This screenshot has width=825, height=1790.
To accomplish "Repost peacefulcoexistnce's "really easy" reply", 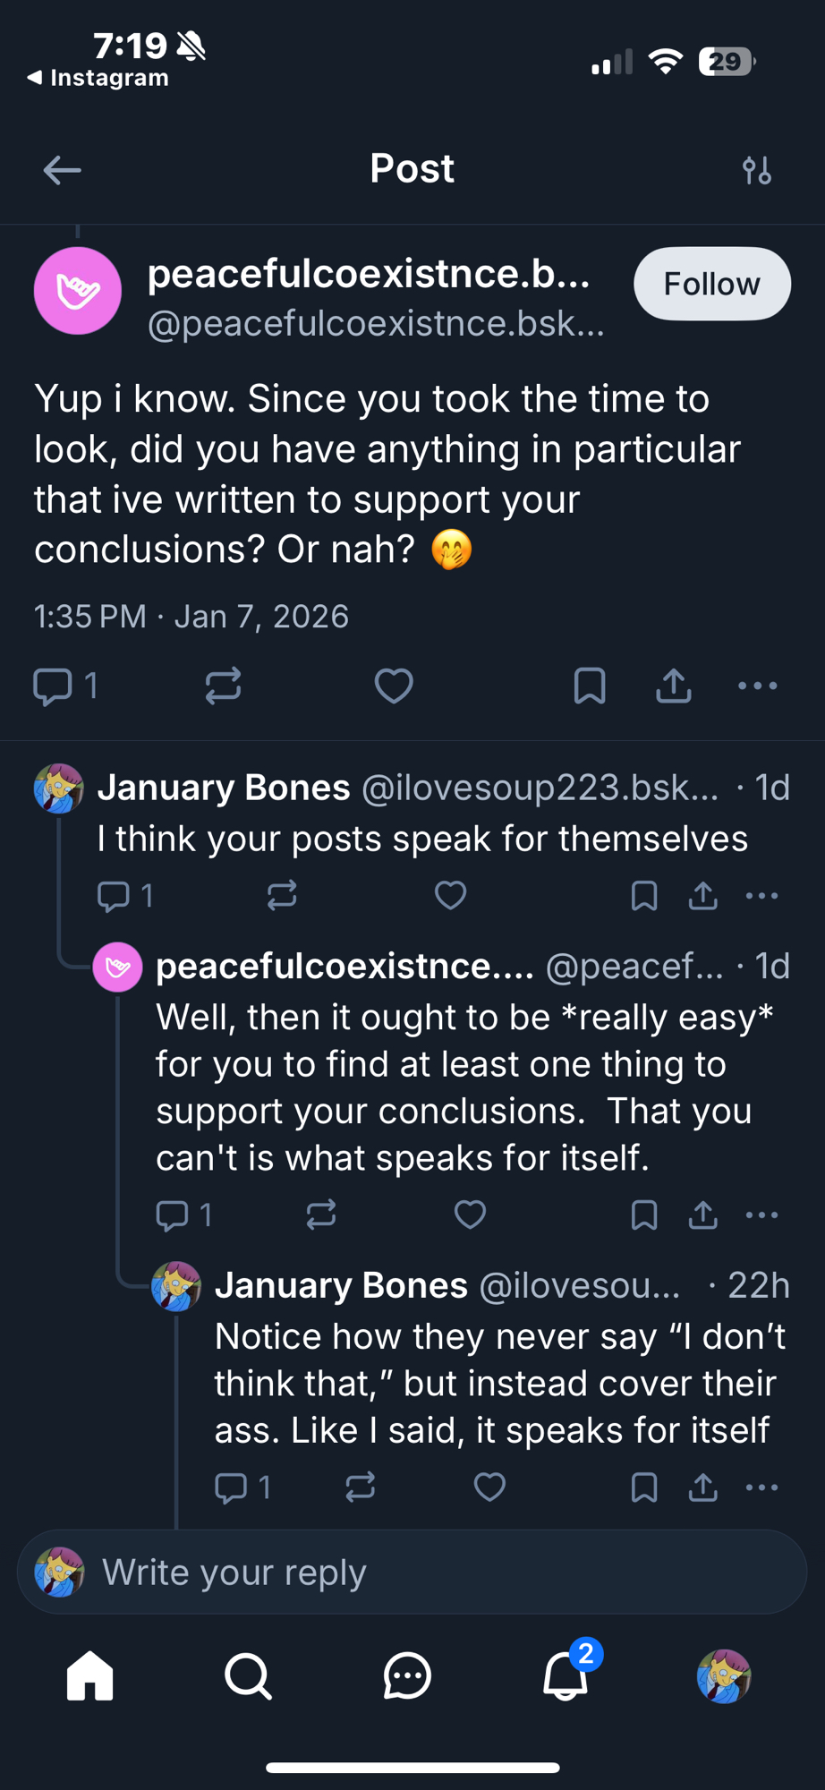I will 320,1215.
